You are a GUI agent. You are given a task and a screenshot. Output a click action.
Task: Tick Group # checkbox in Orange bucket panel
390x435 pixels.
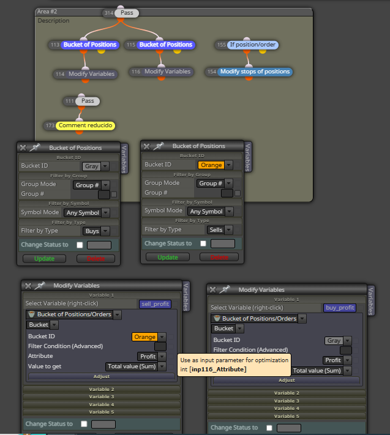(x=238, y=193)
